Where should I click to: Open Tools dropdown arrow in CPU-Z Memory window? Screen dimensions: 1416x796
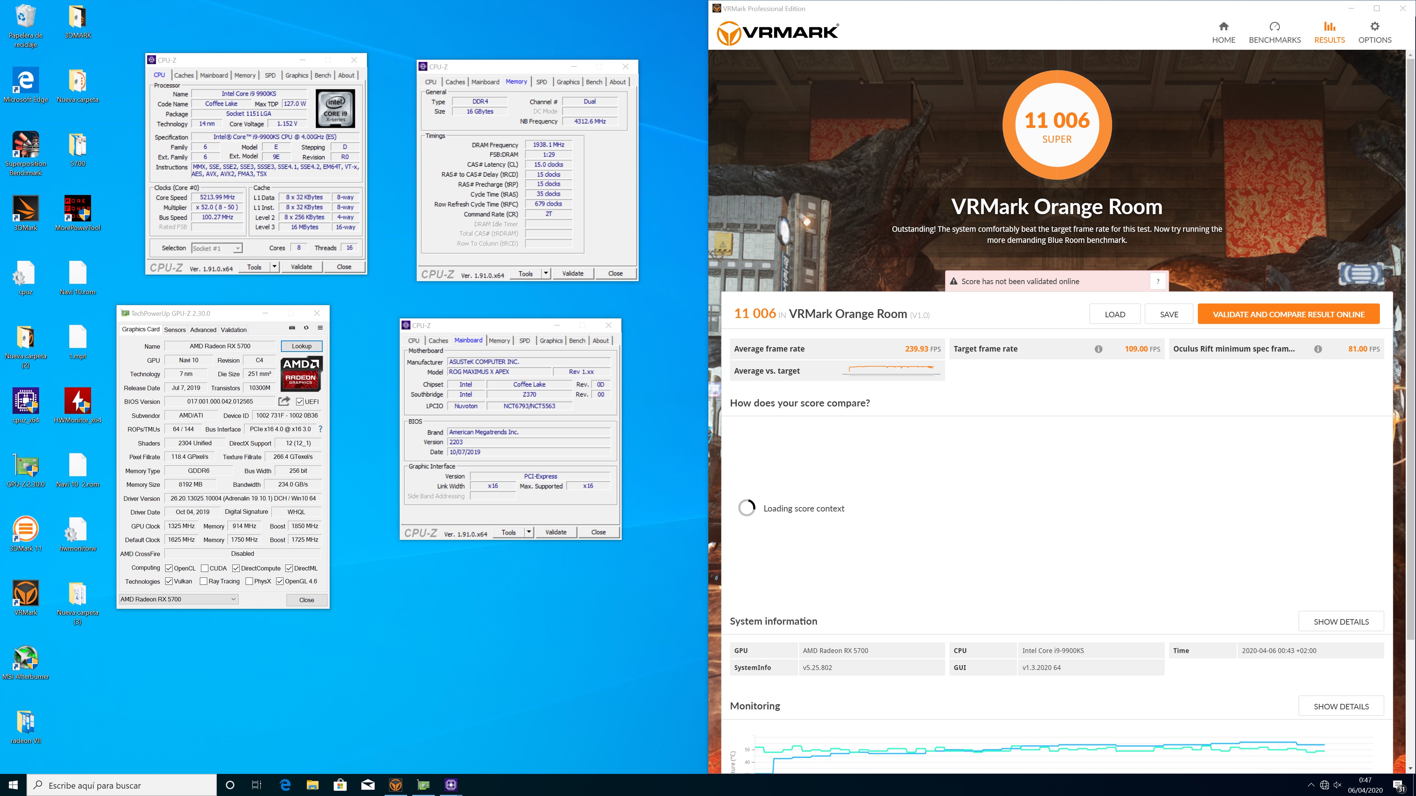(x=546, y=273)
